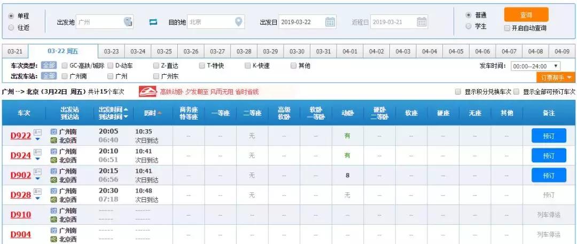577x244 pixels.
Task: Check the 广州南 departure station
Action: [x=65, y=76]
